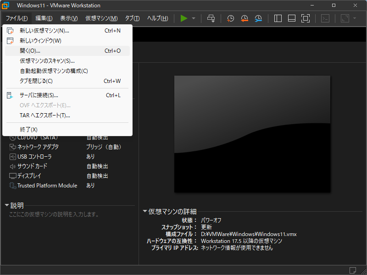Screen dimensions: 367x275
Task: Click the 自動検出 value for サウンド カード
Action: click(97, 166)
